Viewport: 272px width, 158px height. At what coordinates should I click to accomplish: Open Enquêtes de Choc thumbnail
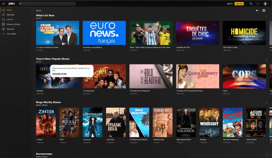coord(198,33)
